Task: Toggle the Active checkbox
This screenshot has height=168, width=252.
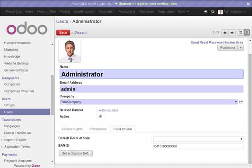Action: (100, 116)
